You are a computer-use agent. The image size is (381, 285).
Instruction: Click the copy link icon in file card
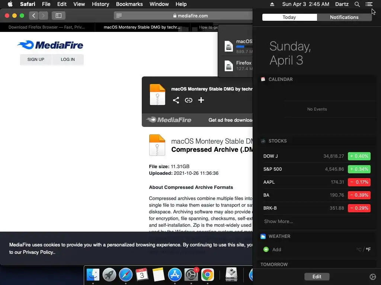189,100
